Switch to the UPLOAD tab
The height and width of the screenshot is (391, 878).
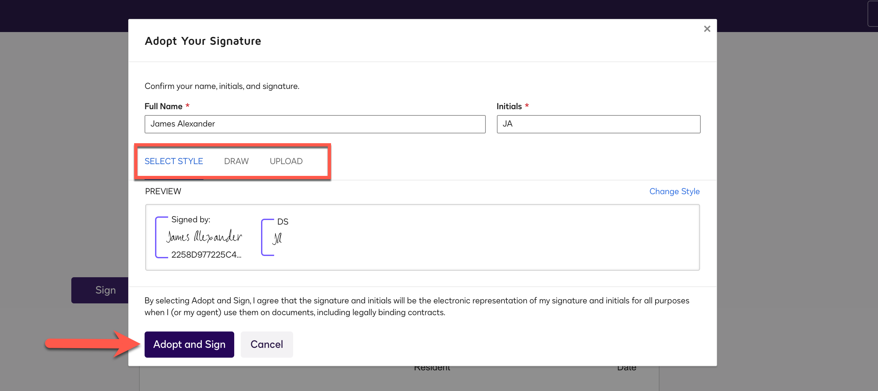[286, 161]
